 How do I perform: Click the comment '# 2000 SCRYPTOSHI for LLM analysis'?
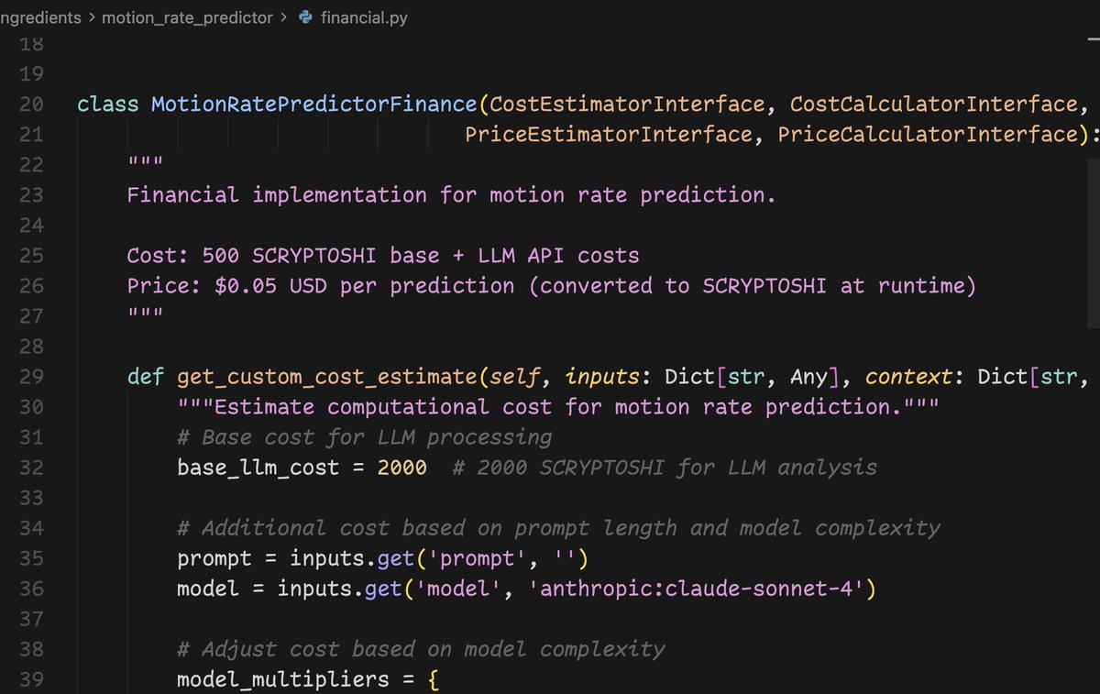[x=665, y=468]
